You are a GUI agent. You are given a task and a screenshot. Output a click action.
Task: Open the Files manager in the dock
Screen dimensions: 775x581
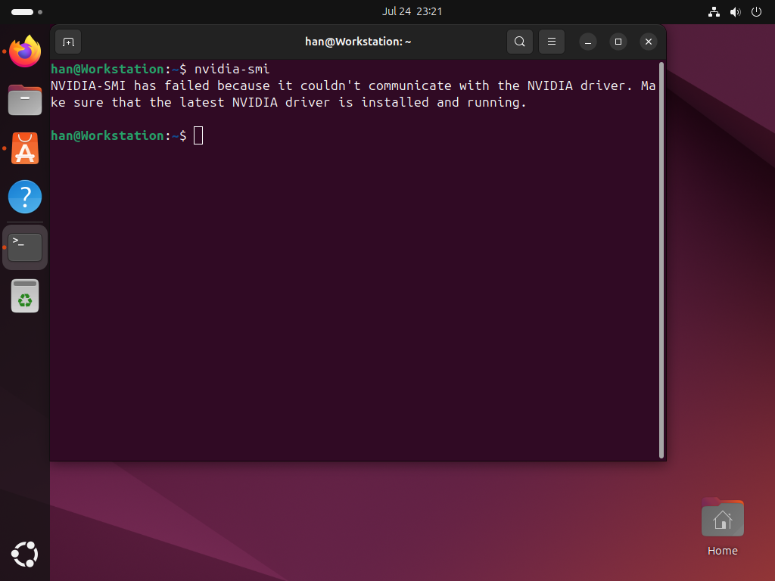coord(25,100)
